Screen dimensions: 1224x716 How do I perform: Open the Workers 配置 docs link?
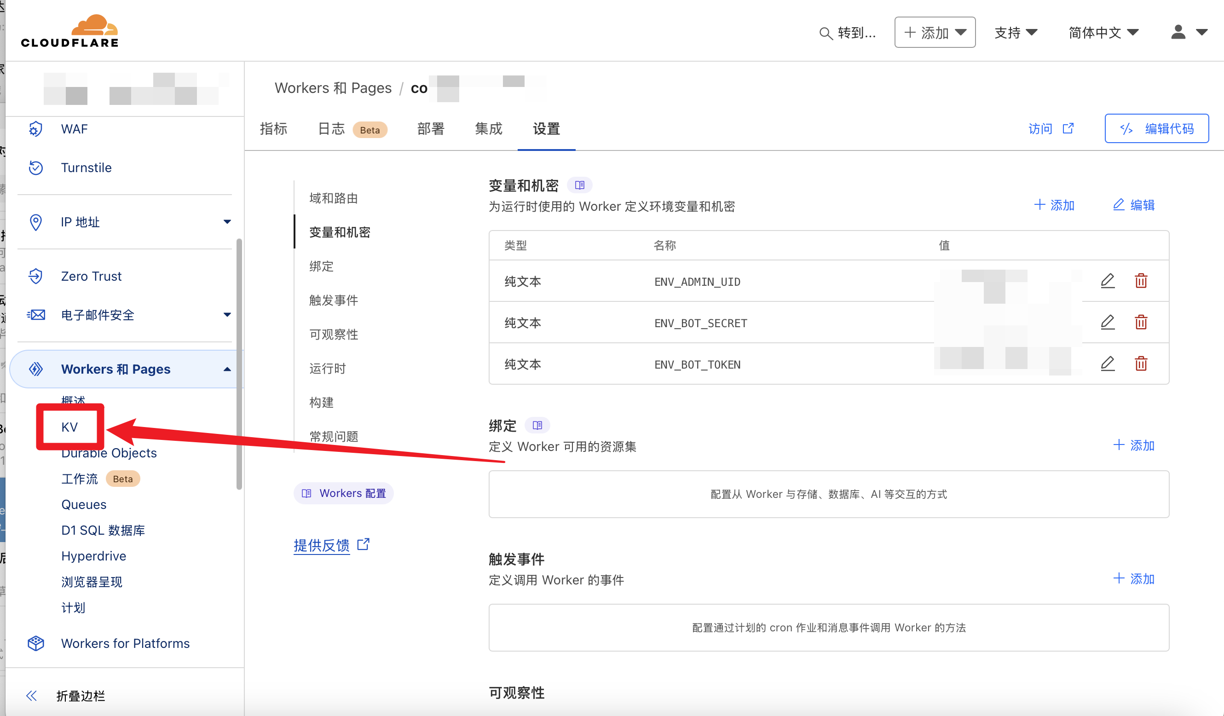point(343,494)
